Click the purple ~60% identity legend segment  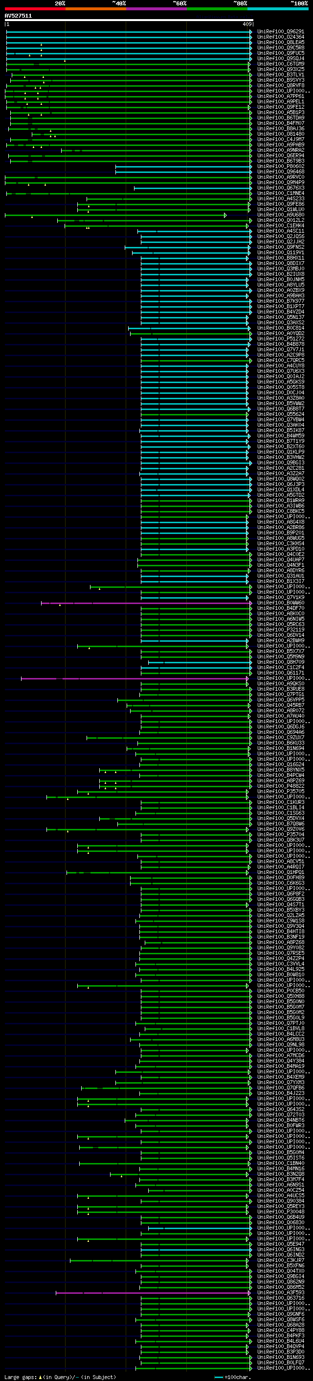click(156, 9)
